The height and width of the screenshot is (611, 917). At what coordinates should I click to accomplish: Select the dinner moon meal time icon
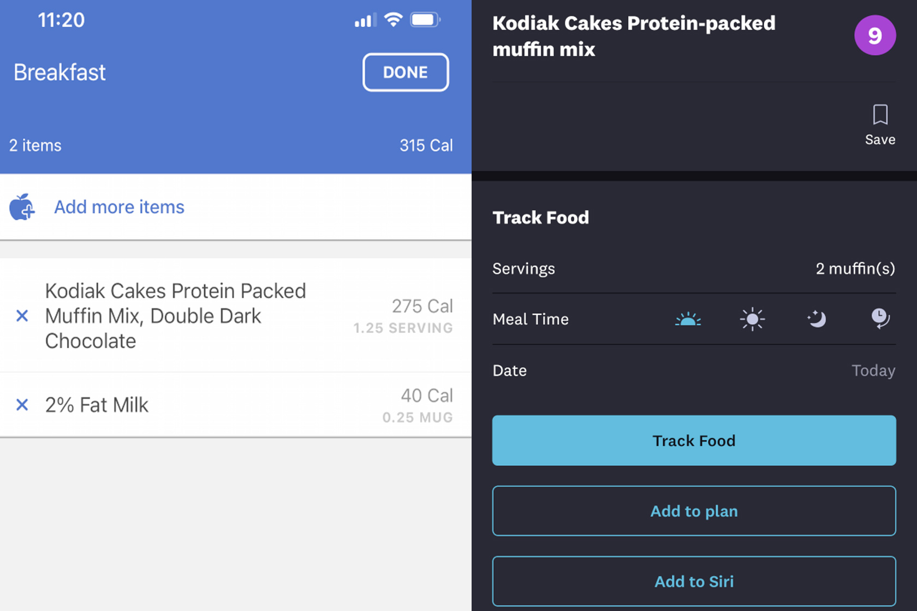[817, 319]
